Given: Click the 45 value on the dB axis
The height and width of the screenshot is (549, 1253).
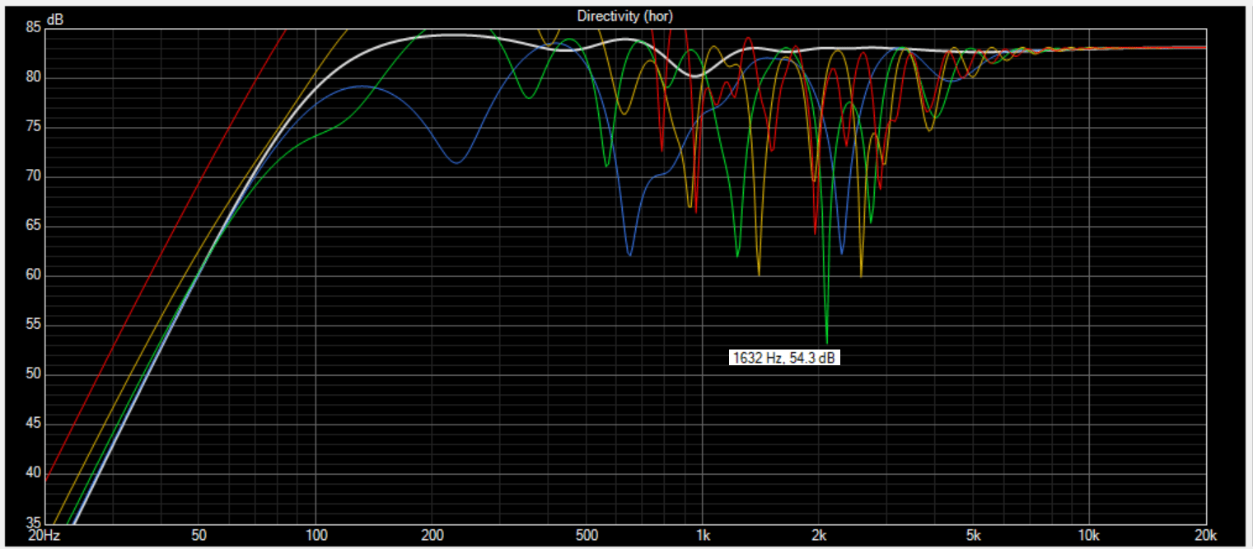Looking at the screenshot, I should (x=33, y=424).
